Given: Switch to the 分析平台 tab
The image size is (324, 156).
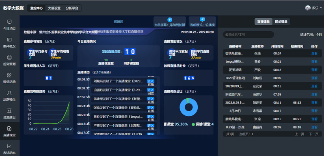Looking at the screenshot, I should coord(72,8).
